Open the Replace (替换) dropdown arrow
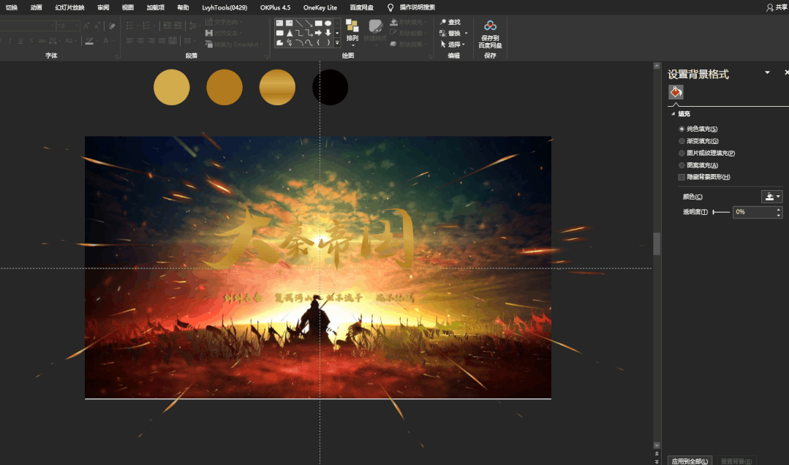 [466, 33]
